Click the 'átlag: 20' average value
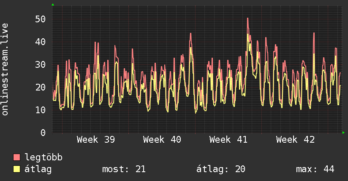 pyautogui.click(x=220, y=169)
